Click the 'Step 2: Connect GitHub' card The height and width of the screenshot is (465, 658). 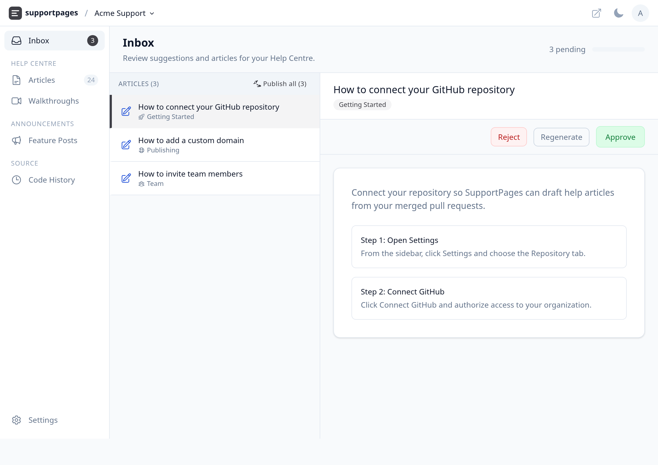click(x=489, y=298)
